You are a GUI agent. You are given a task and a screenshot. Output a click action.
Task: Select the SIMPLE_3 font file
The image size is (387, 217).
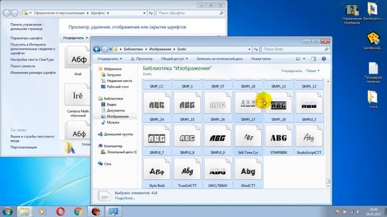point(309,106)
